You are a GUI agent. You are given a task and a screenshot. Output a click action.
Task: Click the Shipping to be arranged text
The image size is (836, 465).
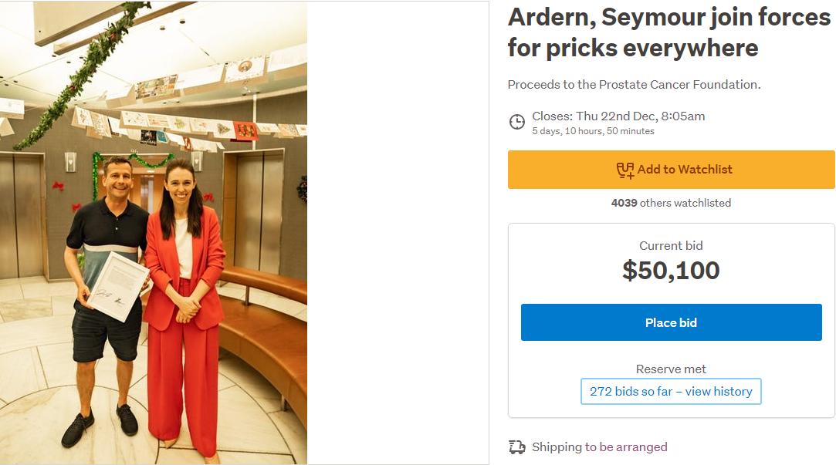[x=599, y=447]
